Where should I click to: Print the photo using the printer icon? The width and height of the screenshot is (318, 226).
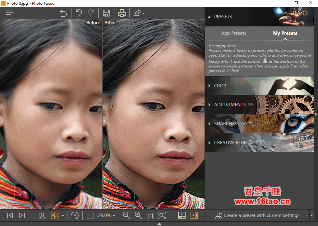point(122,13)
